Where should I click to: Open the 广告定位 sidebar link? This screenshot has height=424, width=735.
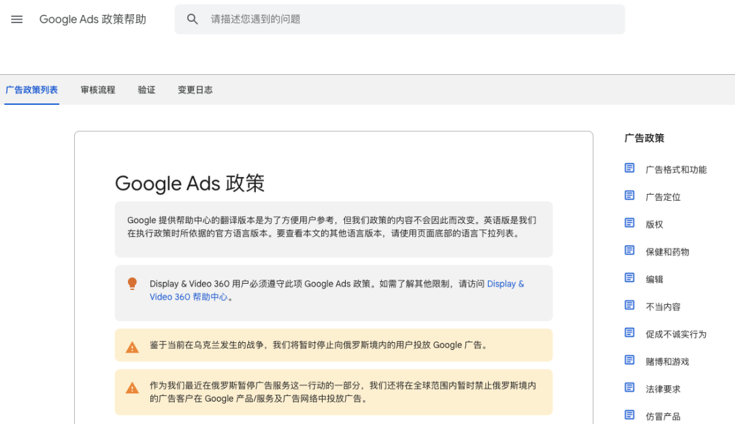(x=663, y=197)
